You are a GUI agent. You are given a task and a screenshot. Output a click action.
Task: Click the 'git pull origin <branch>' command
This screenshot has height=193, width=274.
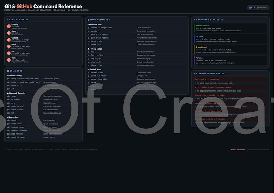(x=98, y=38)
